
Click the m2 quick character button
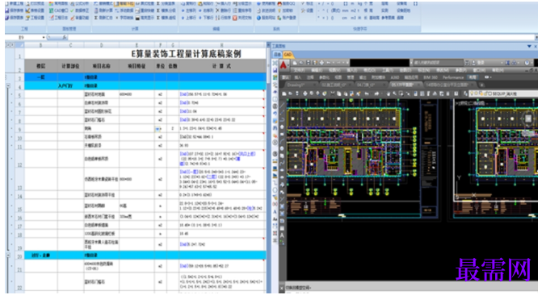354,10
